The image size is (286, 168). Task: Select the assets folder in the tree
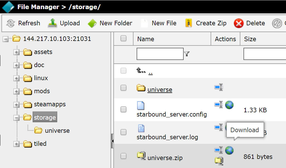[43, 52]
